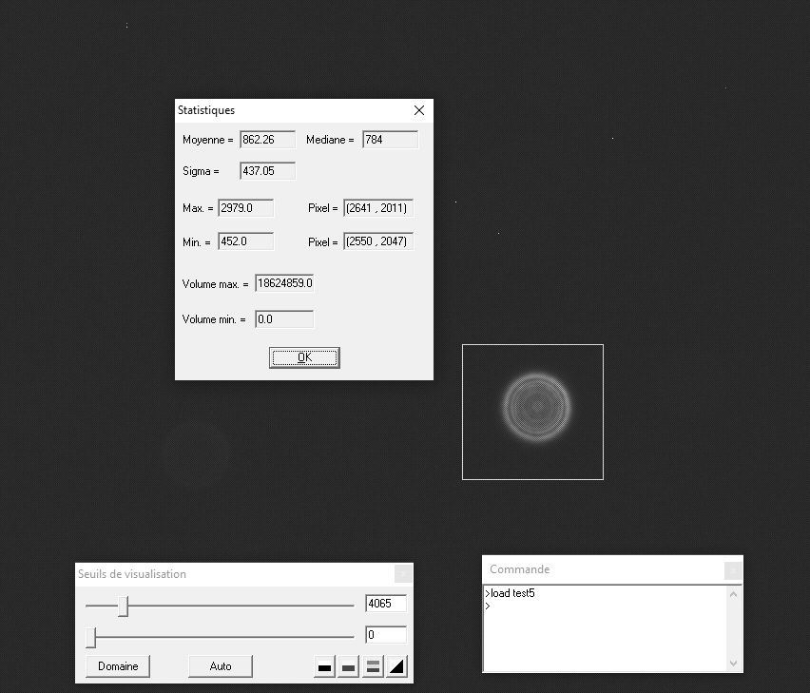Select the high contrast visualization icon
Image resolution: width=810 pixels, height=693 pixels.
(x=323, y=666)
